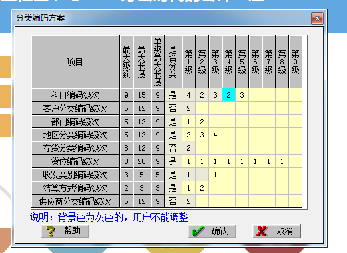The height and width of the screenshot is (253, 347).
Task: Click 最大长度 value 20 for 货位编码级次
Action: [142, 161]
